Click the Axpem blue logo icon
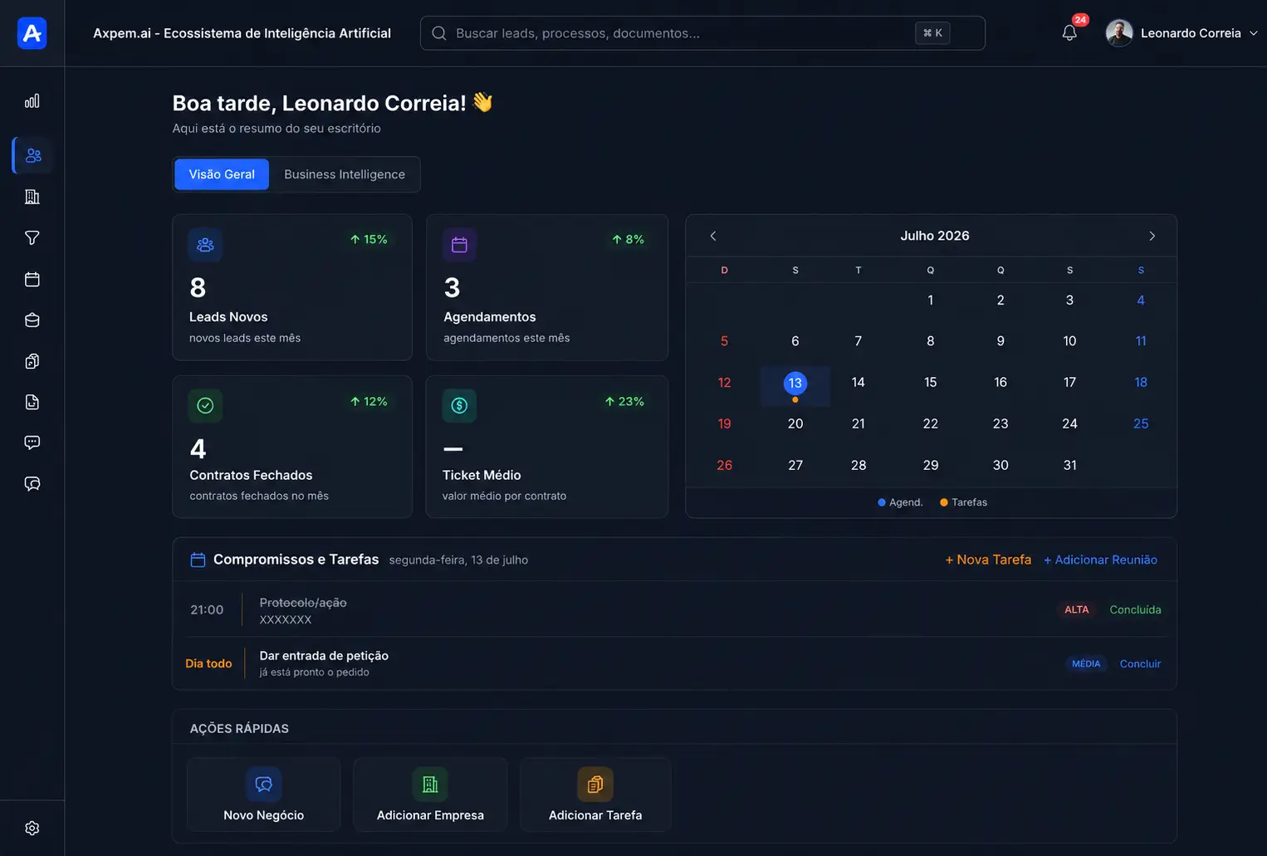This screenshot has height=856, width=1267. click(x=32, y=33)
